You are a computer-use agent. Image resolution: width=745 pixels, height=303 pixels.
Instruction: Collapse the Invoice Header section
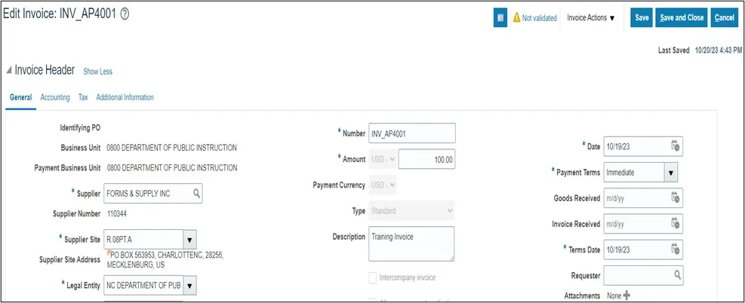click(9, 71)
